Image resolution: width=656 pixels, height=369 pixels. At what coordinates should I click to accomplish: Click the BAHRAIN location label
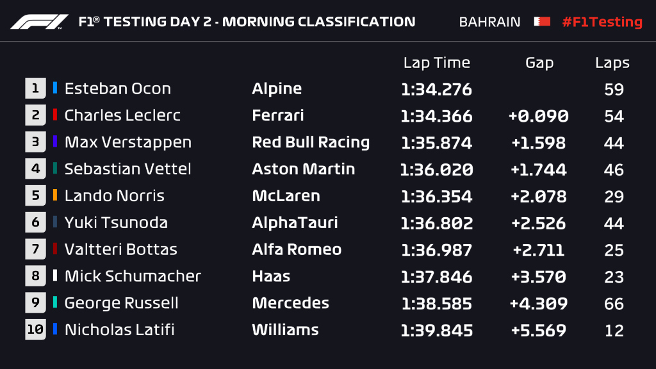(x=489, y=22)
